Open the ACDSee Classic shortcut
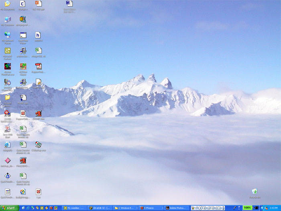Image resolution: width=281 pixels, height=211 pixels. click(x=23, y=67)
